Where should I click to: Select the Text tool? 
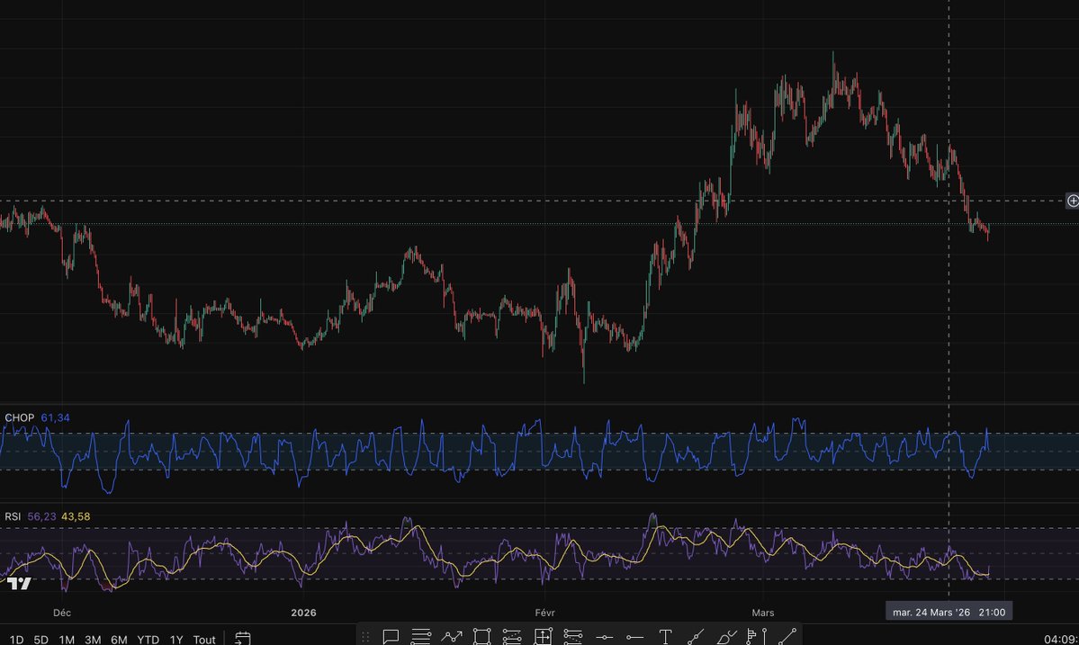point(665,638)
